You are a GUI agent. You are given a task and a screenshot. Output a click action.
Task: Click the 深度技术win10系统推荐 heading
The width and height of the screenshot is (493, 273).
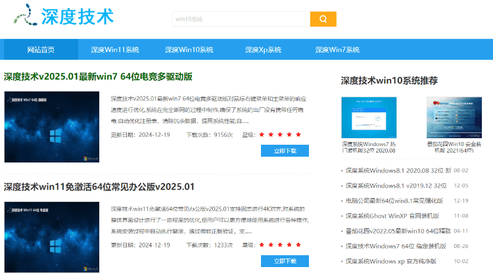[389, 81]
